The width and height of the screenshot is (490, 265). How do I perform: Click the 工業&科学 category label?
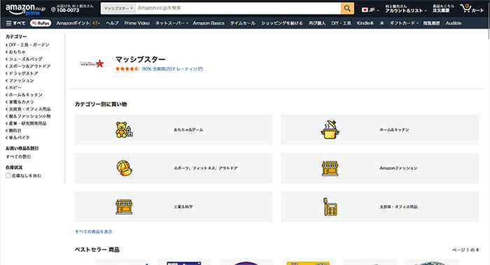pos(183,207)
